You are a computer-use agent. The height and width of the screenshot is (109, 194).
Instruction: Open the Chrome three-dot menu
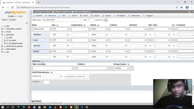192,7
